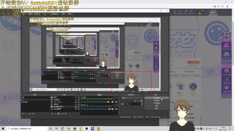Image resolution: width=234 pixels, height=131 pixels.
Task: Move source down in the Sources panel
Action: 66,114
